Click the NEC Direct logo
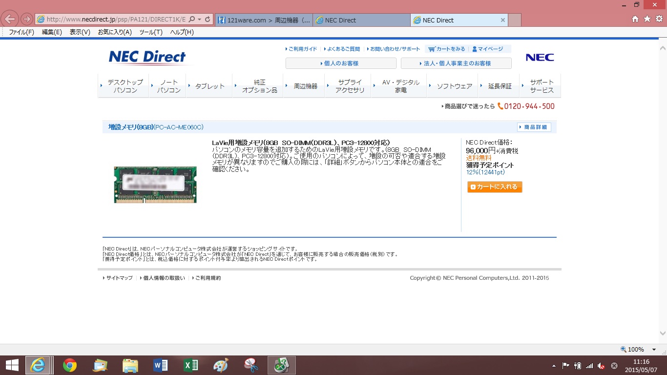The width and height of the screenshot is (667, 375). pos(147,57)
